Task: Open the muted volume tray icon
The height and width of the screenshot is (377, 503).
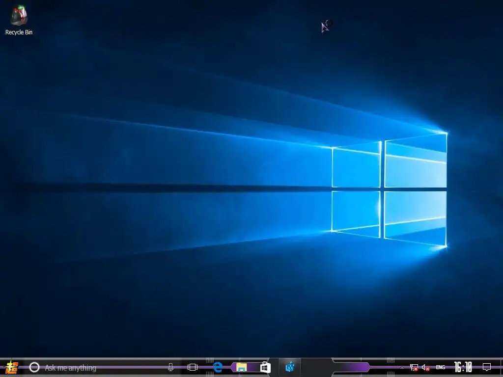Action: 426,367
